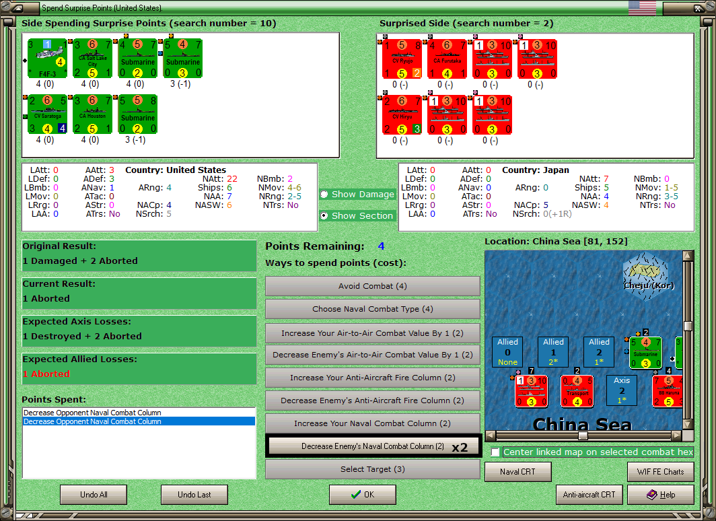
Task: Select the CV Saratoga carrier counter
Action: [47, 114]
